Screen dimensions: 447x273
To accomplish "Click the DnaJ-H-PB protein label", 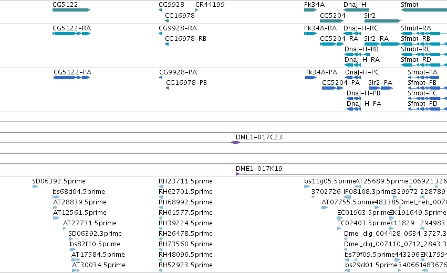I will pyautogui.click(x=363, y=93).
